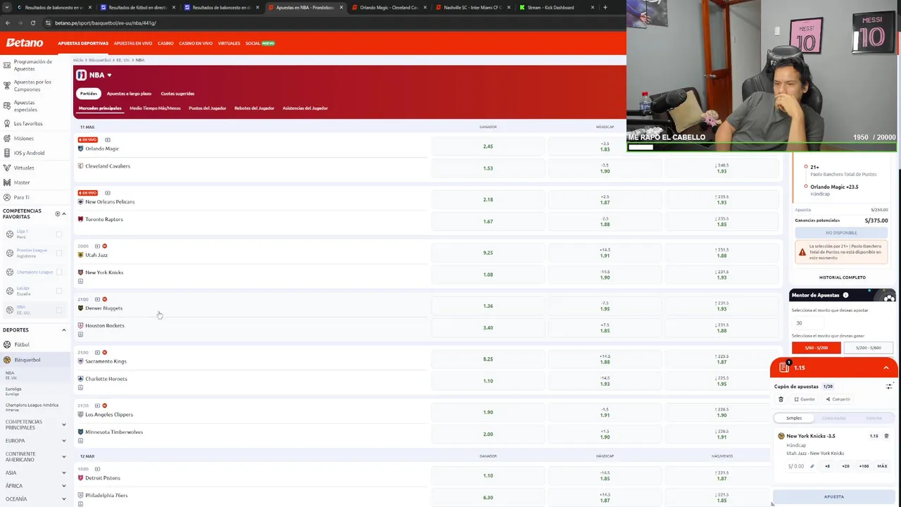The image size is (901, 507).
Task: Toggle Liga 1 Perú favorite checkbox
Action: click(x=58, y=234)
